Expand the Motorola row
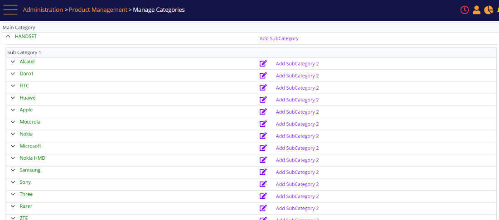The width and height of the screenshot is (499, 220). coord(13,122)
